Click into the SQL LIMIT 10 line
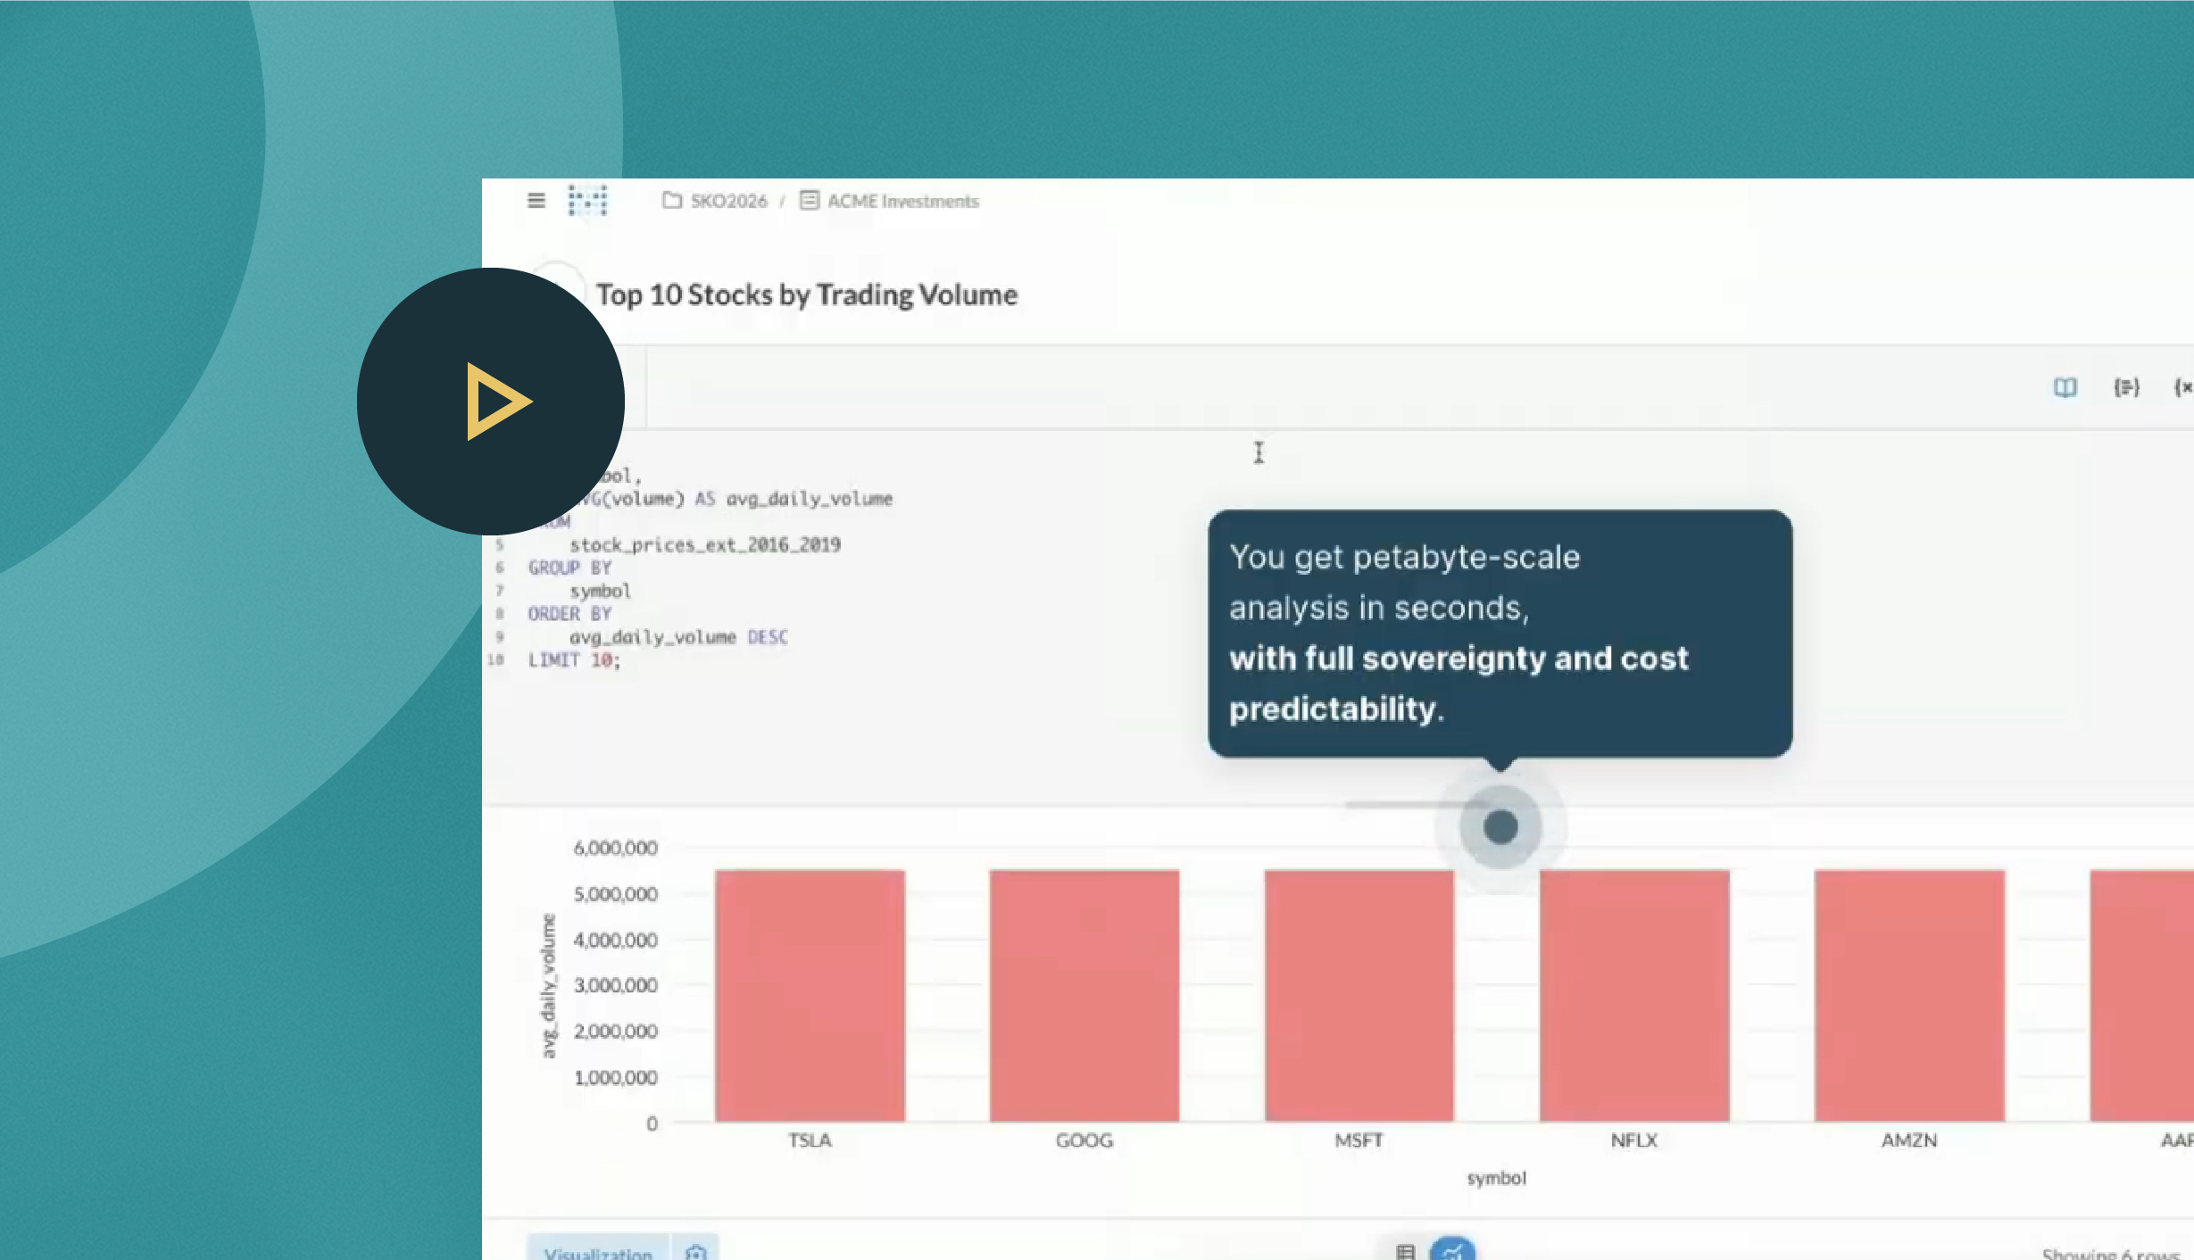The height and width of the screenshot is (1260, 2194). (573, 660)
